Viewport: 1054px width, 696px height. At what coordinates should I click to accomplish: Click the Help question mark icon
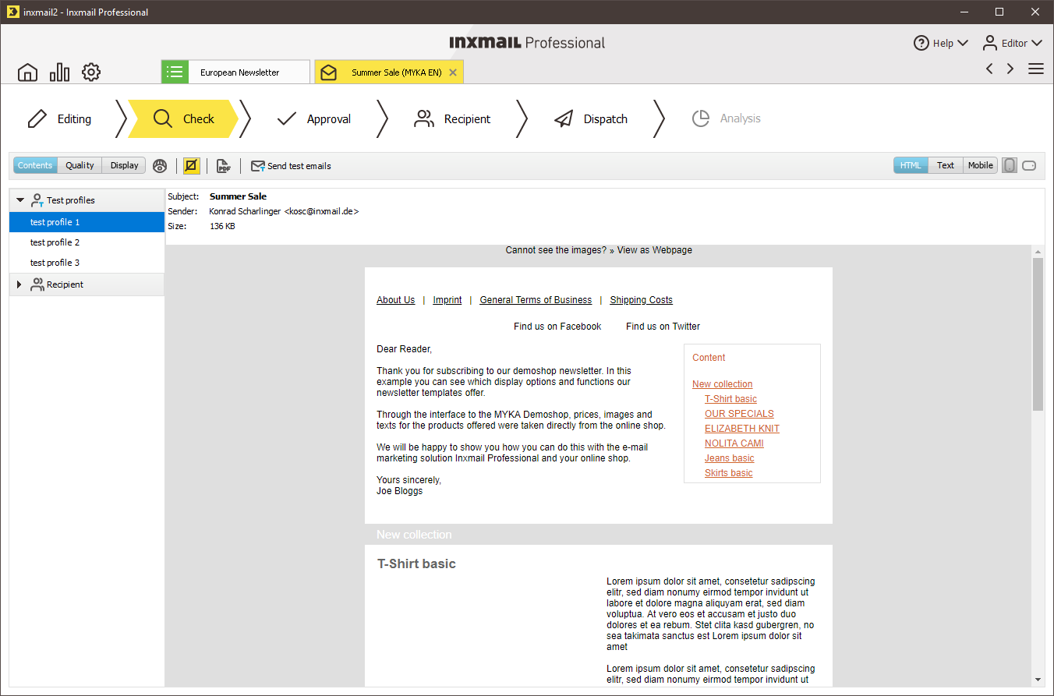pyautogui.click(x=921, y=43)
